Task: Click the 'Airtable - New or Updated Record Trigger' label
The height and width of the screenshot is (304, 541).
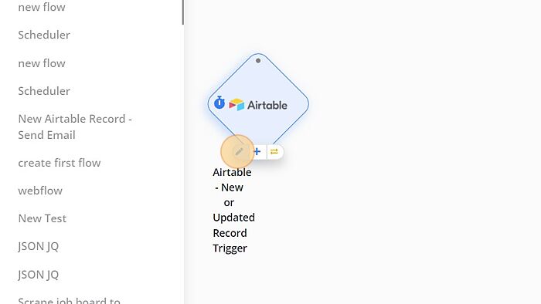Action: point(233,210)
